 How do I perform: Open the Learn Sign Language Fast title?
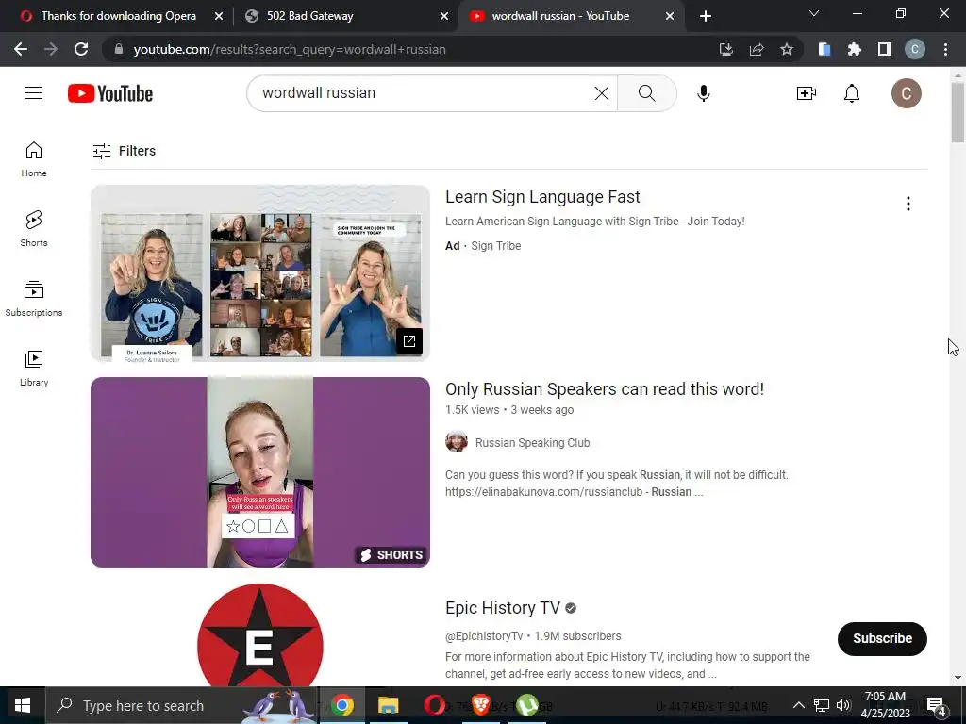[x=542, y=197]
